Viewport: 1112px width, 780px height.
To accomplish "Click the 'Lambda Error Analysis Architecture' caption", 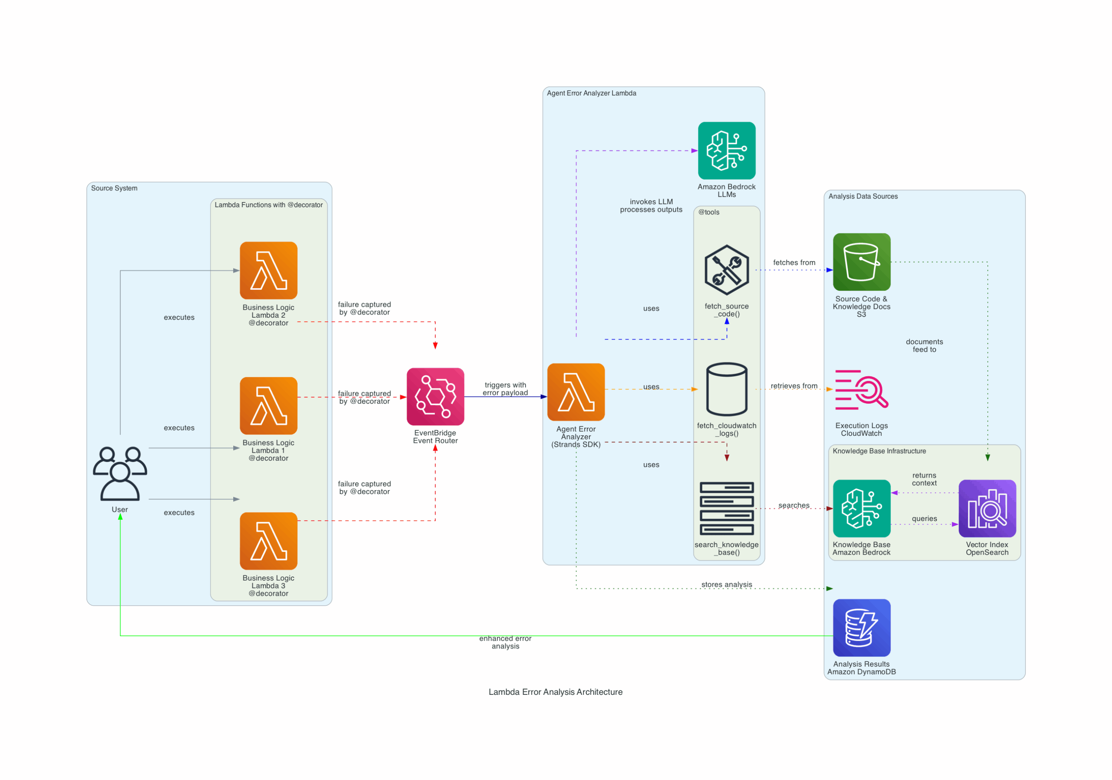I will (x=555, y=691).
